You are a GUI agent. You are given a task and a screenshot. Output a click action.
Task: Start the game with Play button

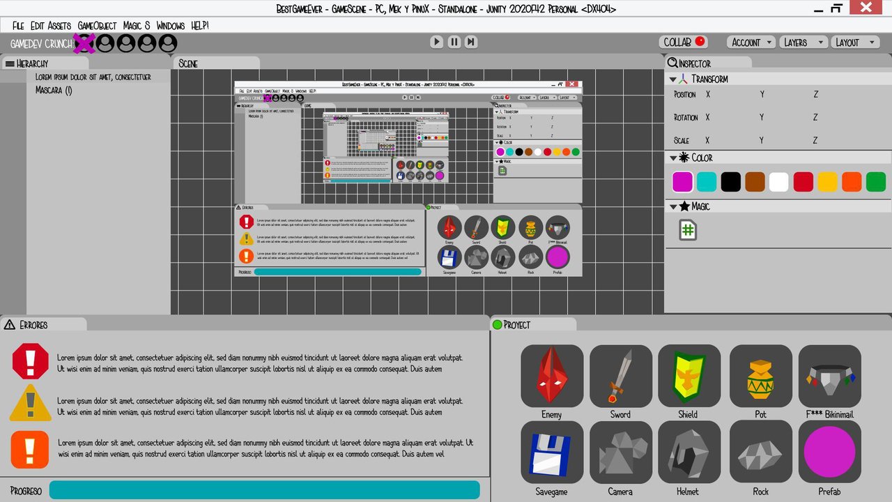click(437, 42)
